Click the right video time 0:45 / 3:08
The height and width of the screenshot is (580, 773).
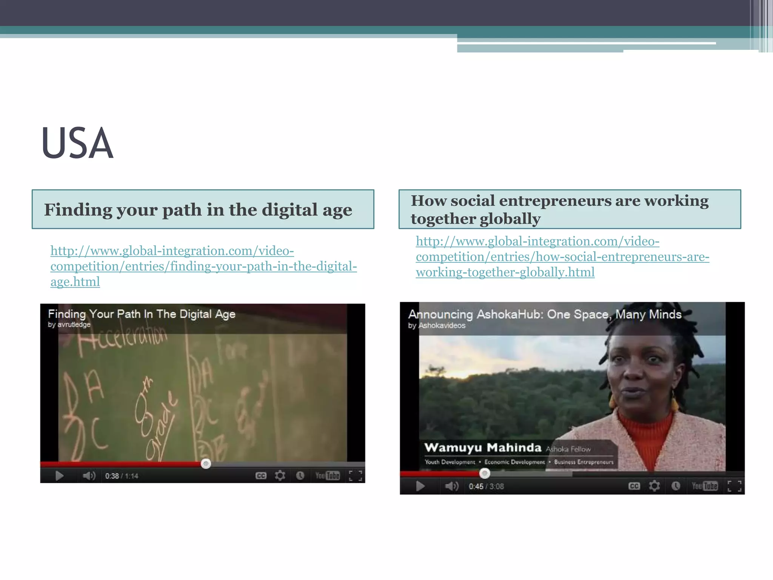486,486
